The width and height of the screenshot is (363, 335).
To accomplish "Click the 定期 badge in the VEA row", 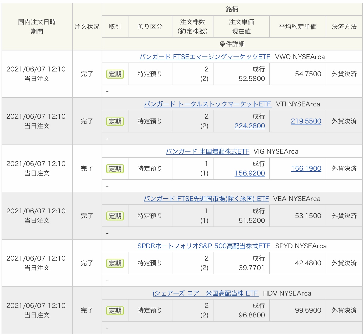I will click(115, 216).
